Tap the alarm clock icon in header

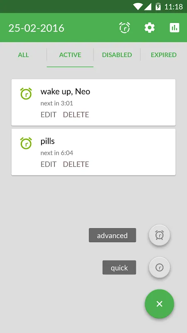coord(124,27)
